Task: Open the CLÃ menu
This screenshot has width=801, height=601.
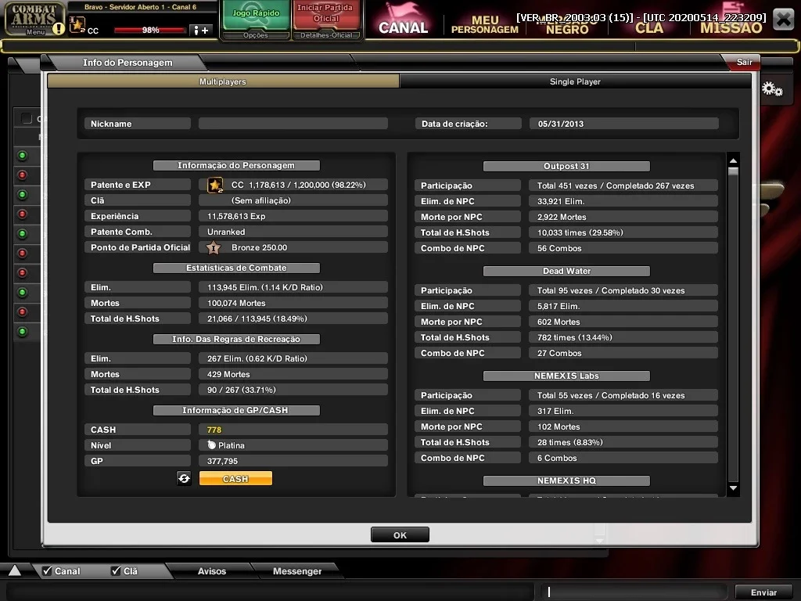Action: point(648,26)
